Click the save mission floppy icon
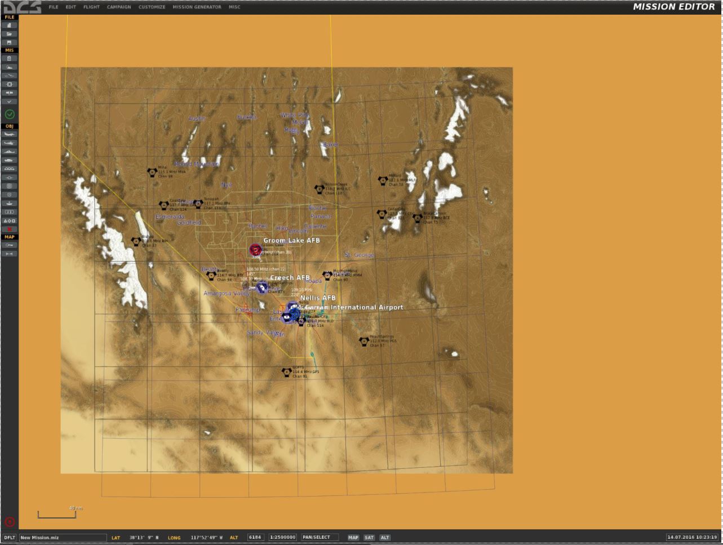This screenshot has height=545, width=723. tap(10, 42)
